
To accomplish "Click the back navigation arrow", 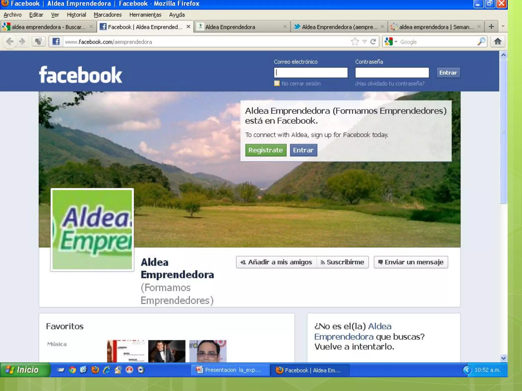I will coord(10,41).
